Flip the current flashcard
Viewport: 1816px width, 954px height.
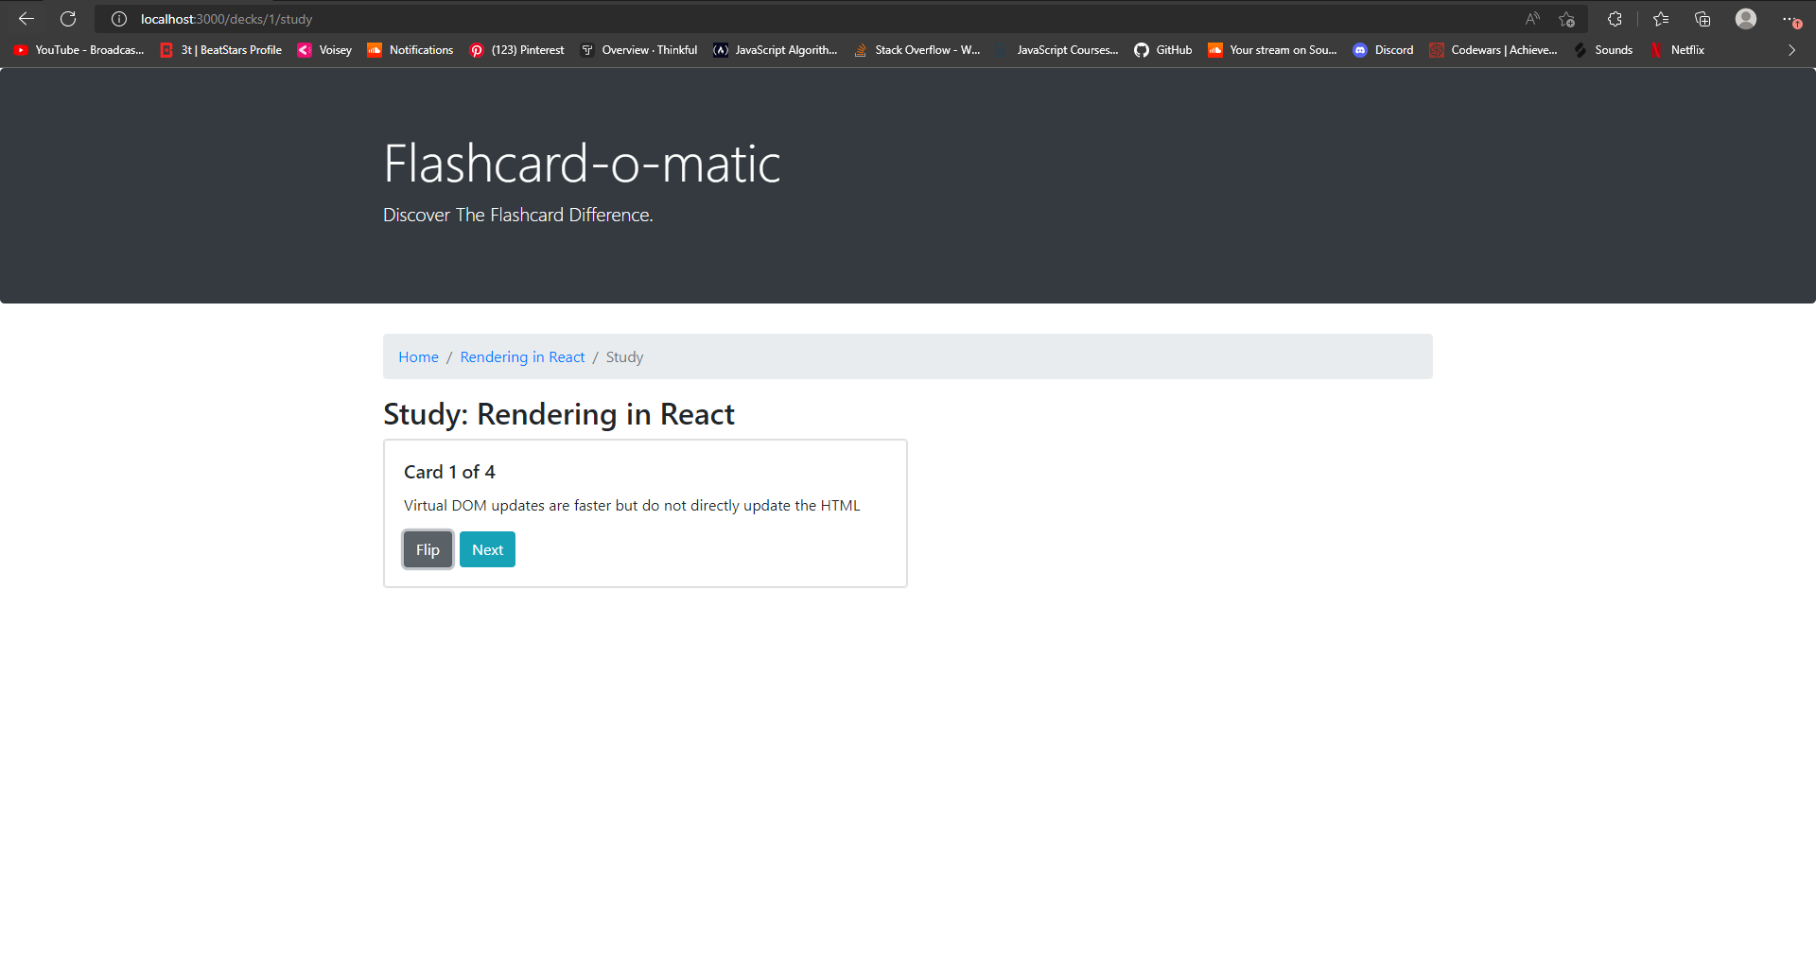427,549
